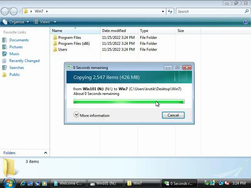Viewport: 251px width, 188px height.
Task: Open the recent pages dropdown arrow
Action: (x=20, y=11)
